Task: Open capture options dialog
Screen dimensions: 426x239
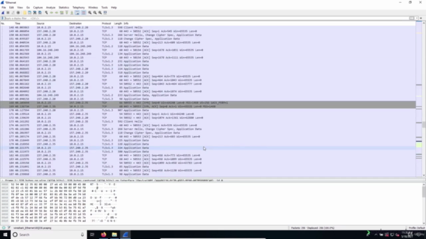Action: tap(18, 13)
